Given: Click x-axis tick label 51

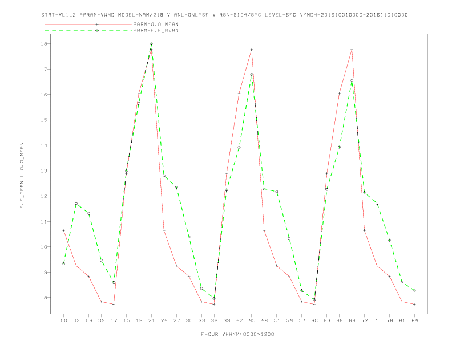Looking at the screenshot, I should point(277,320).
